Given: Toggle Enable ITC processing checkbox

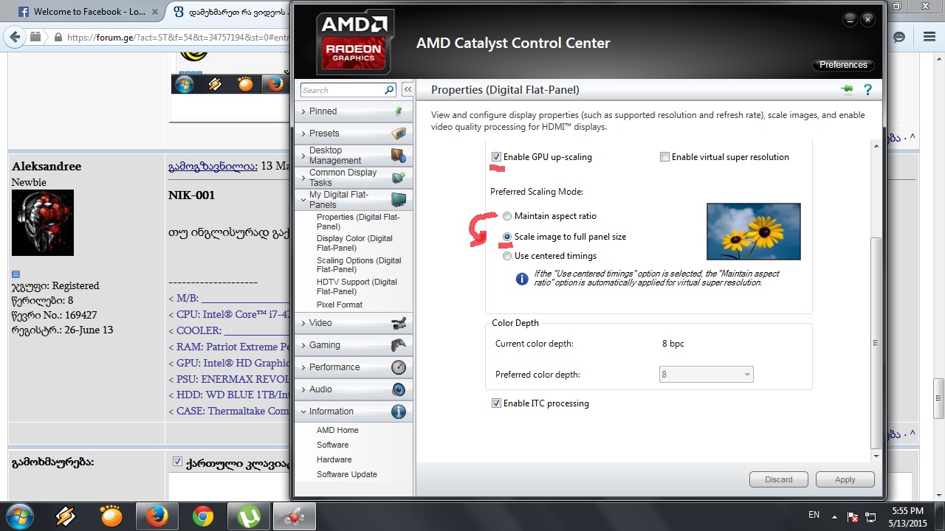Looking at the screenshot, I should [x=496, y=403].
